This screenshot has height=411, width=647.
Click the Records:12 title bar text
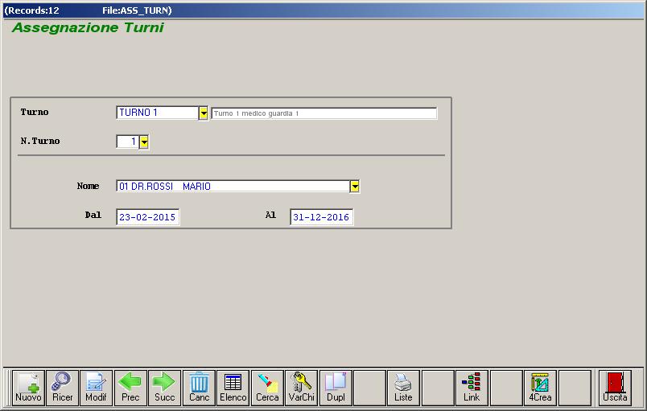point(31,10)
